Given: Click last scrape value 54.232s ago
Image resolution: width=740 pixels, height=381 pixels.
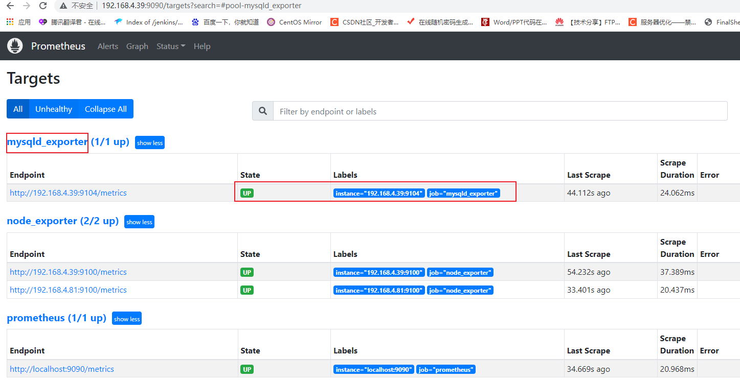Looking at the screenshot, I should click(589, 272).
